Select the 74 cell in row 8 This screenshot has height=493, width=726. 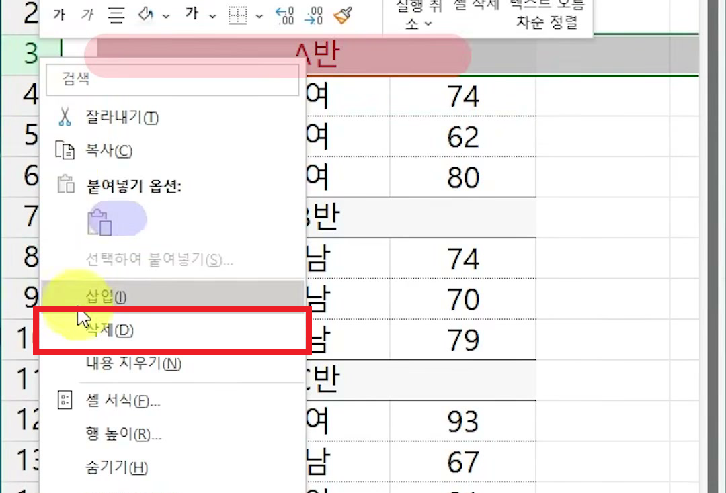[462, 259]
